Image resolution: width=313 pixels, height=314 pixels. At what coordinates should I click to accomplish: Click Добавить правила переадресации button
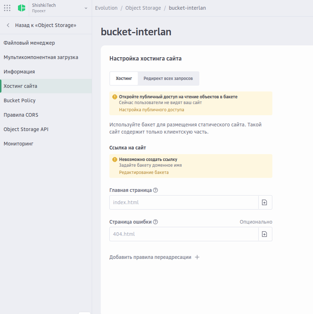(154, 257)
